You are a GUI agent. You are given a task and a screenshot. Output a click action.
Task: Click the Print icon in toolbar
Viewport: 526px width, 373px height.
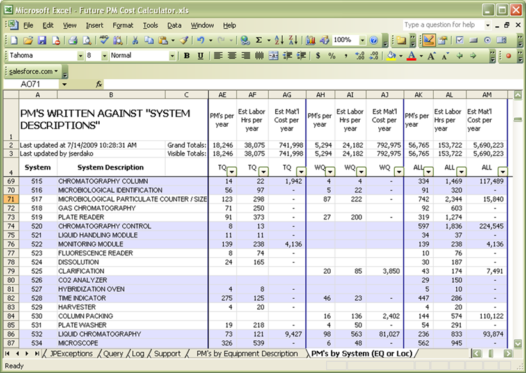tap(73, 40)
